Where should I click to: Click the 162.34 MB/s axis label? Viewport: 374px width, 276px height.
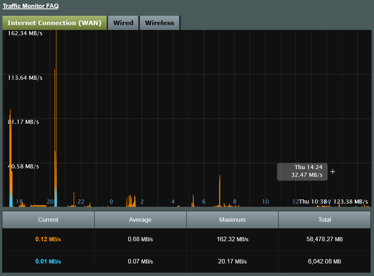click(x=25, y=33)
